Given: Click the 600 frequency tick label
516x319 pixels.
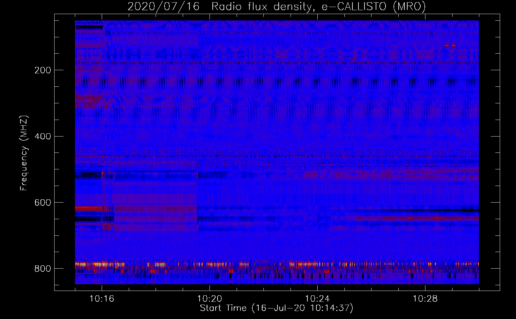Looking at the screenshot, I should [x=42, y=203].
